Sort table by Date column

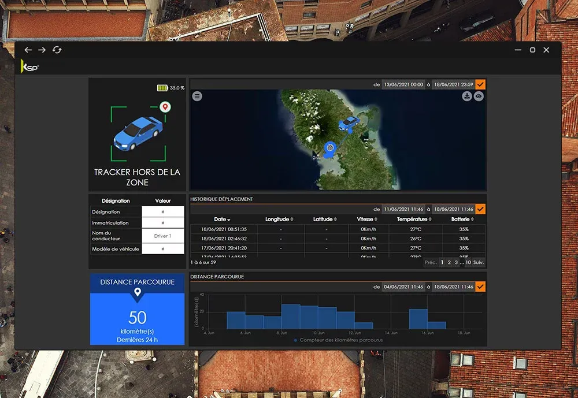223,220
